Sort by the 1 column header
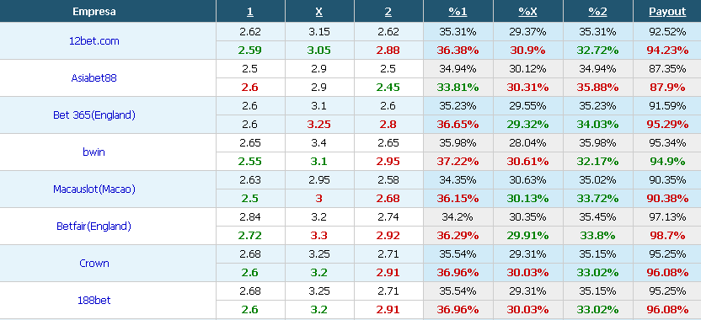This screenshot has width=701, height=320. 250,12
